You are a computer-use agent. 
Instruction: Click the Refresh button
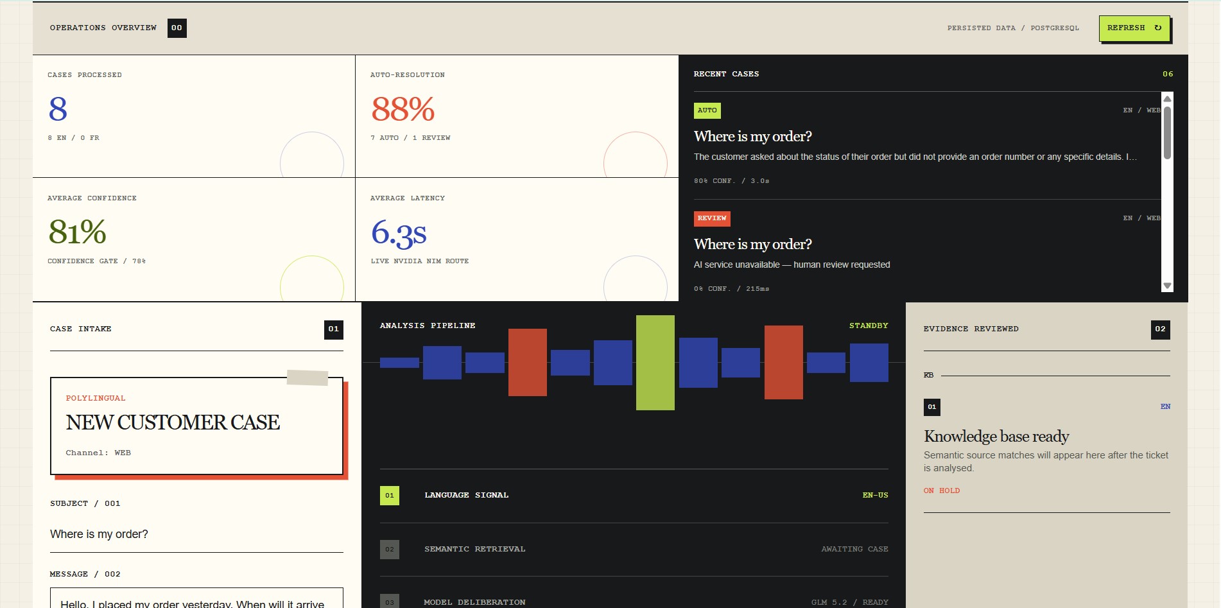pos(1134,28)
